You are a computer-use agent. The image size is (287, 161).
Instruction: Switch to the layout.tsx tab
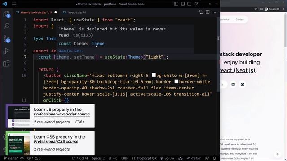74,13
